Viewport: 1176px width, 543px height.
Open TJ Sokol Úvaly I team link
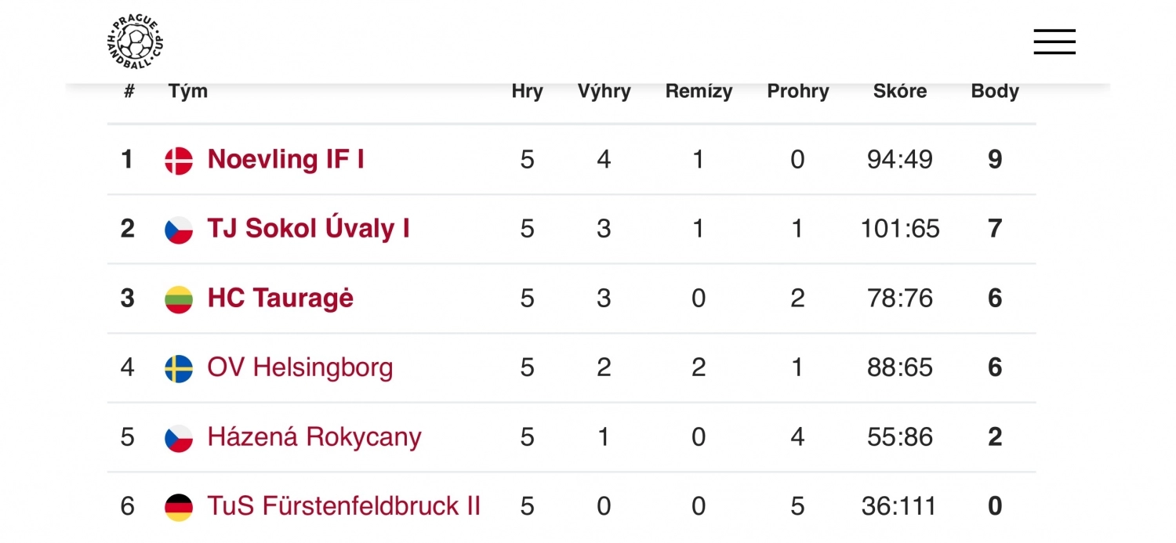308,229
